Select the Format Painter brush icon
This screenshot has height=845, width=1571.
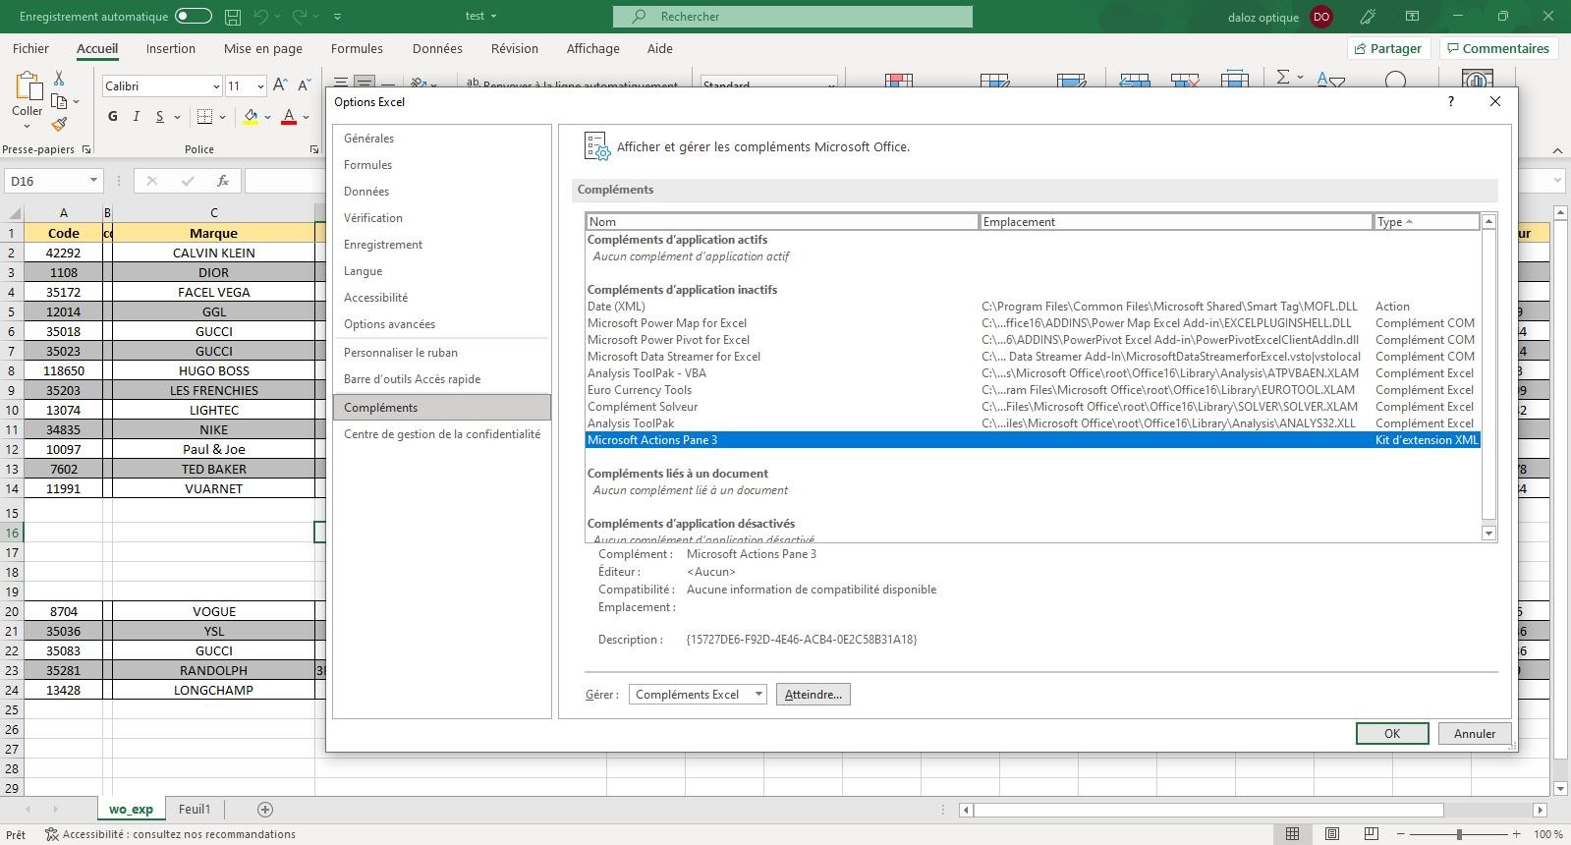click(59, 124)
